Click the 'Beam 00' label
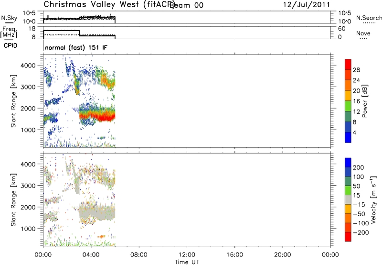The image size is (382, 265). click(186, 5)
